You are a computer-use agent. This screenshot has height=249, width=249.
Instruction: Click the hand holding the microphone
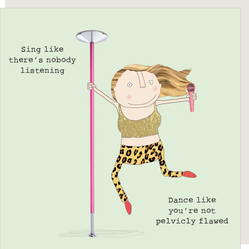pos(193,96)
